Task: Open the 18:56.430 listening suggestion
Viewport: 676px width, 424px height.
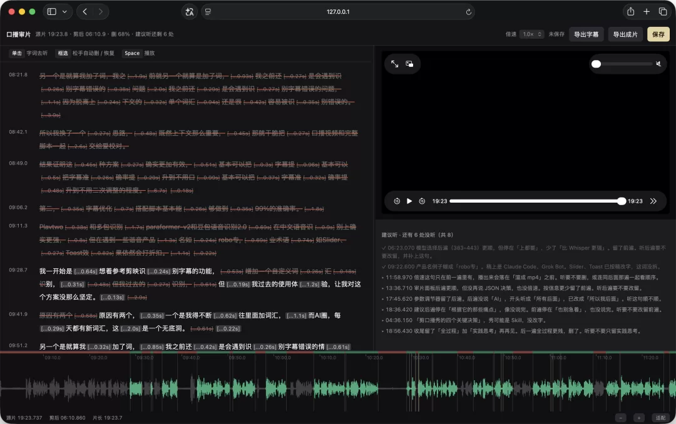Action: (x=511, y=331)
